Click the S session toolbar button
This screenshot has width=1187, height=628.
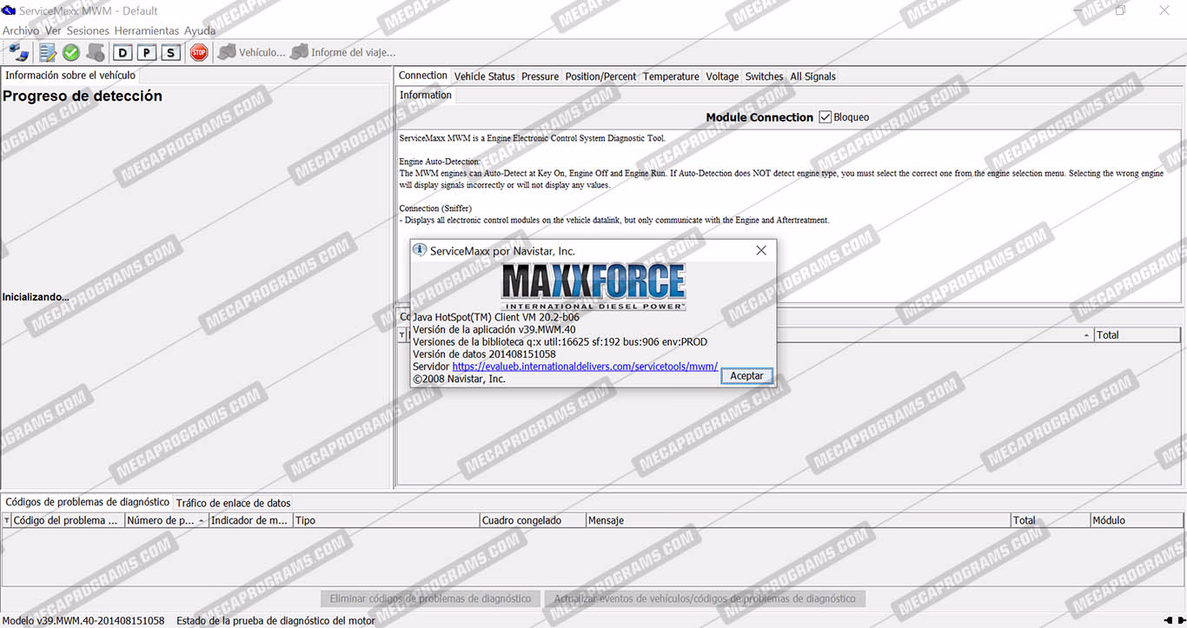click(x=170, y=53)
